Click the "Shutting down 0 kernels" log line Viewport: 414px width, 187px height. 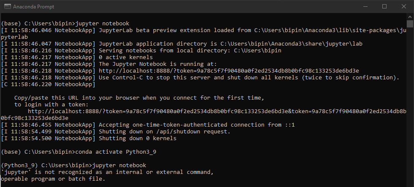[x=89, y=138]
